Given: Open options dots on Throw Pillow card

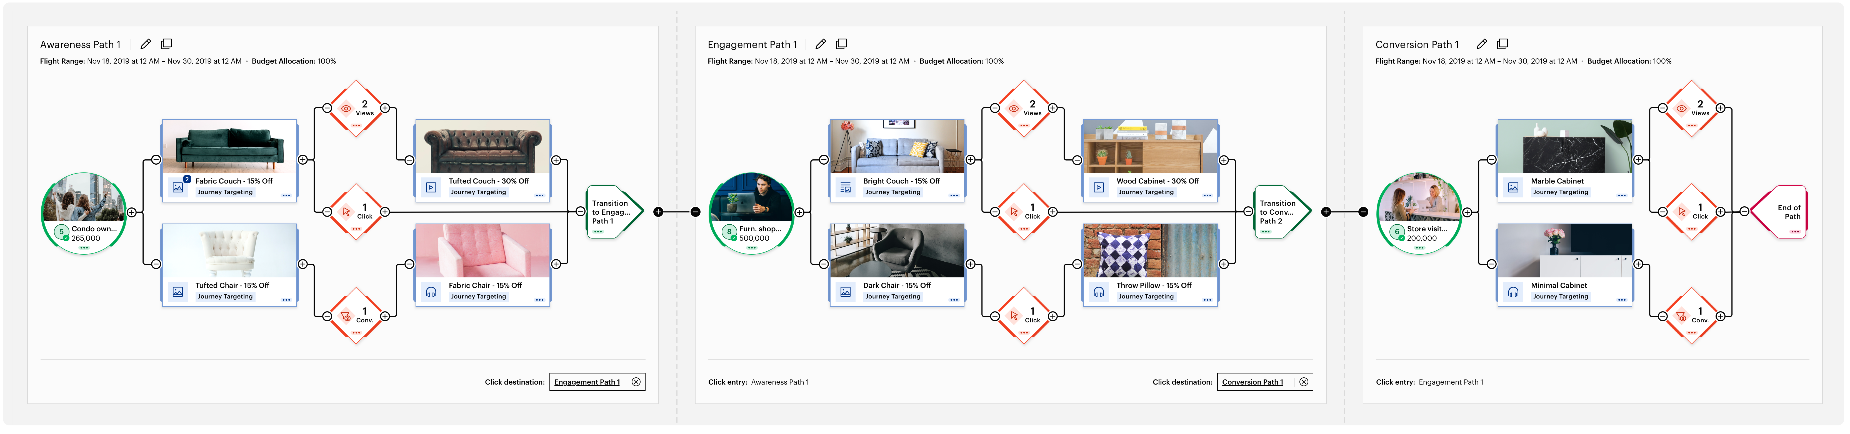Looking at the screenshot, I should 1207,300.
